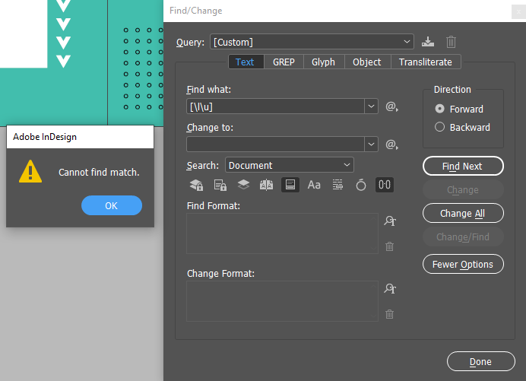
Task: Expand the Query dropdown
Action: pos(407,42)
